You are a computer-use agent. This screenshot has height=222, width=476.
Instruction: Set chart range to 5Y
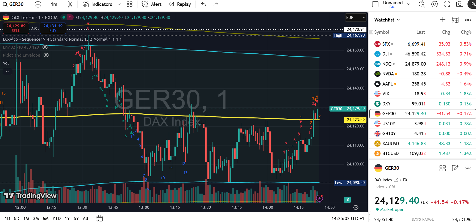pyautogui.click(x=76, y=219)
